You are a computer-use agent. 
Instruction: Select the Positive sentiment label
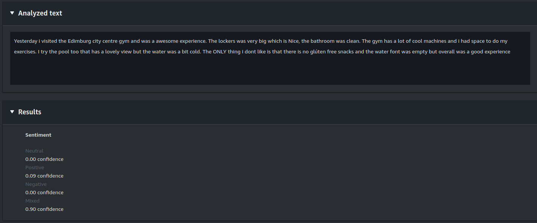point(35,168)
